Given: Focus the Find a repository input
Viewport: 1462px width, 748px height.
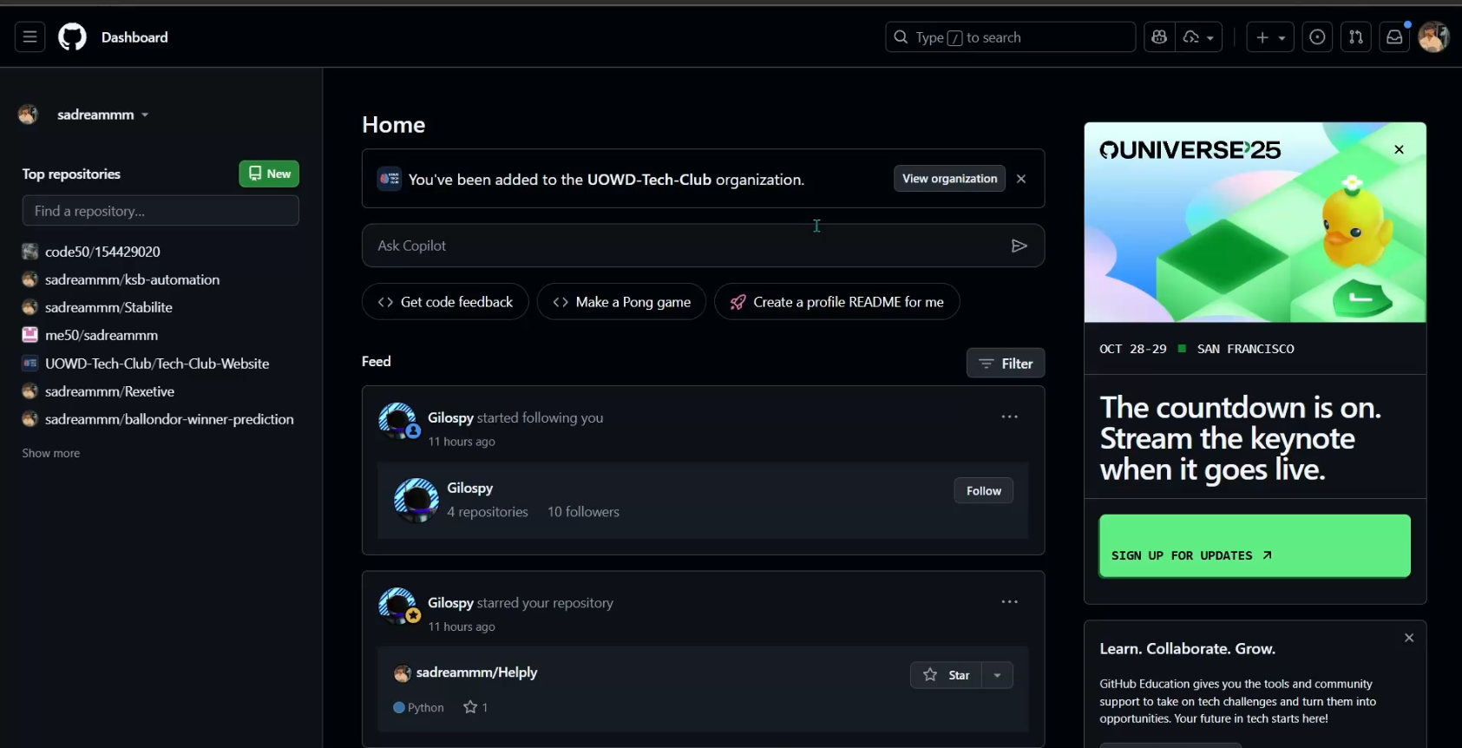Looking at the screenshot, I should pos(161,211).
